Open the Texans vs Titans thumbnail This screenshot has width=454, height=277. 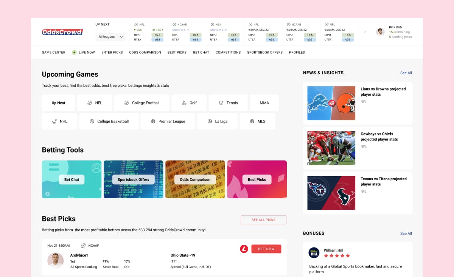tap(331, 193)
